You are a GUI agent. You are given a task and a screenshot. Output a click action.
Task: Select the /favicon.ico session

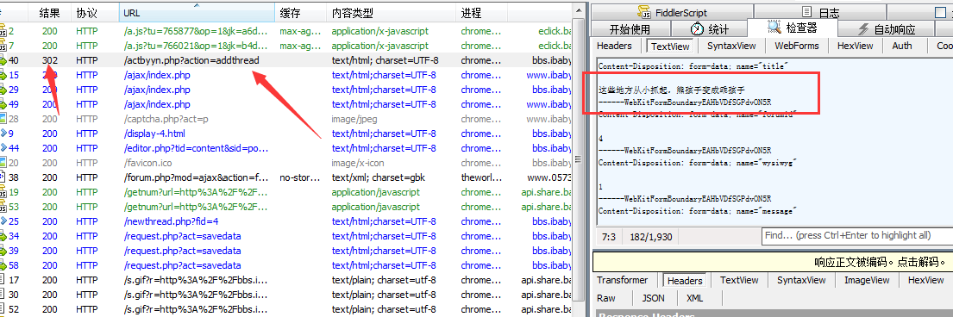pos(285,163)
